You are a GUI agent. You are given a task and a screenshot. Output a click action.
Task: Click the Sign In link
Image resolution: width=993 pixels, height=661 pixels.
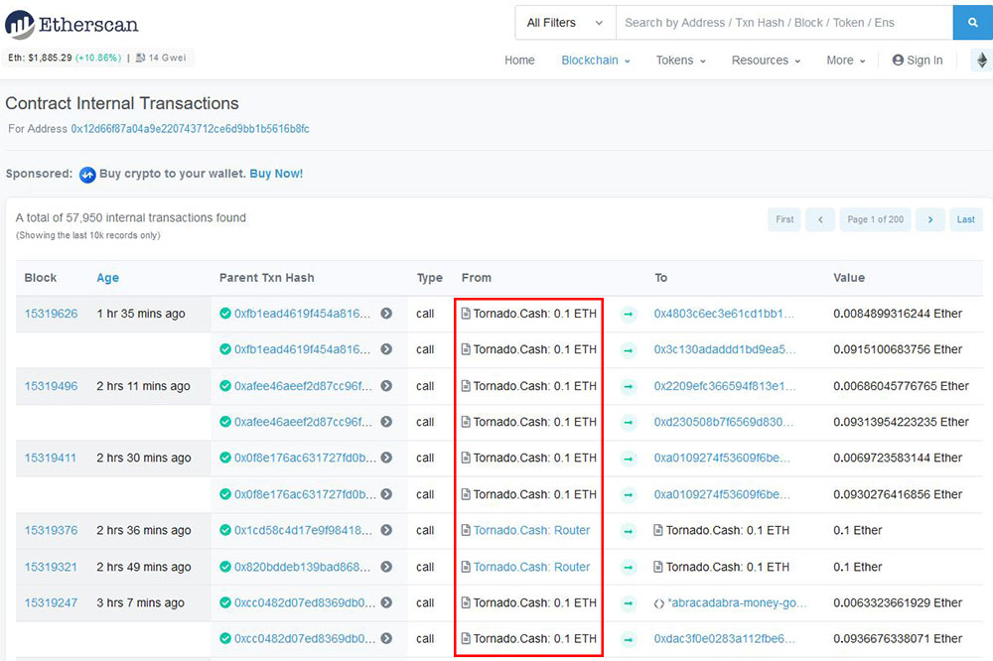point(917,61)
